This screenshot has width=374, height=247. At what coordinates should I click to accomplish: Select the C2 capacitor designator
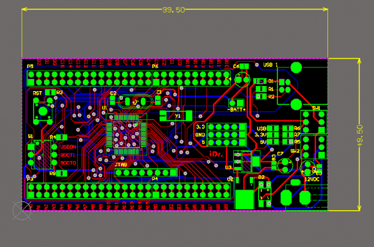pyautogui.click(x=113, y=94)
